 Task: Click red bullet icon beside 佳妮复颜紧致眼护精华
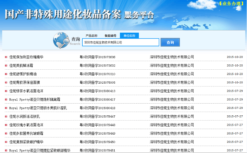tap(6, 142)
